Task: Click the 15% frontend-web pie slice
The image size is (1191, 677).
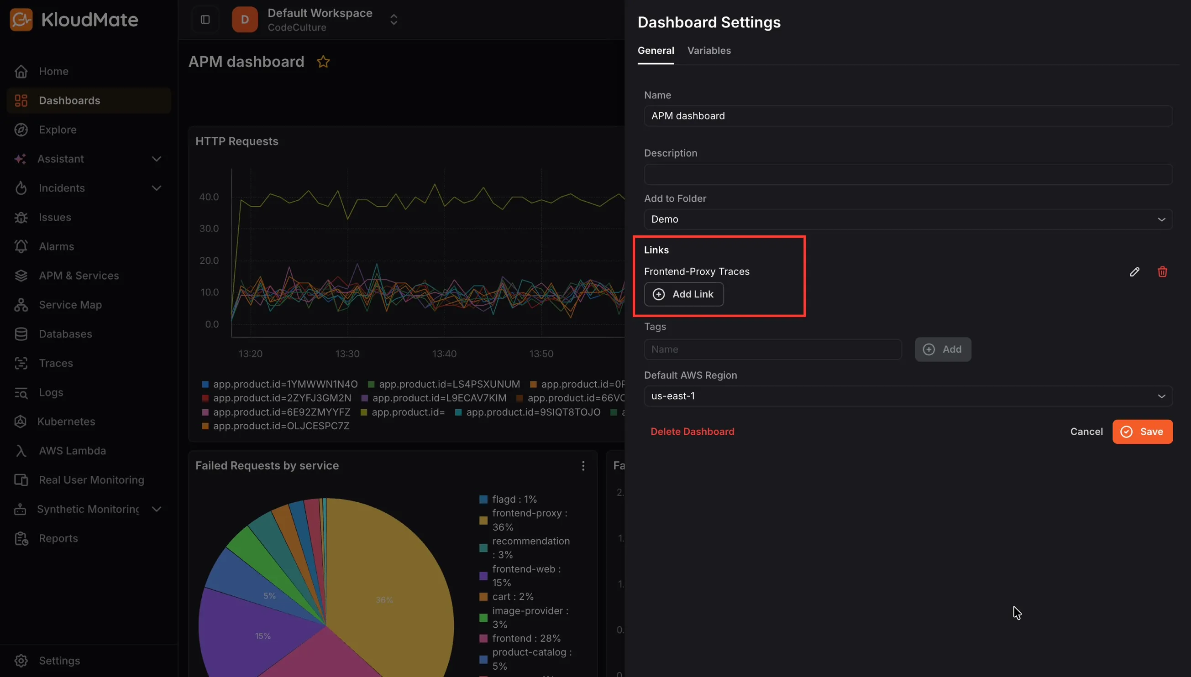Action: [263, 636]
